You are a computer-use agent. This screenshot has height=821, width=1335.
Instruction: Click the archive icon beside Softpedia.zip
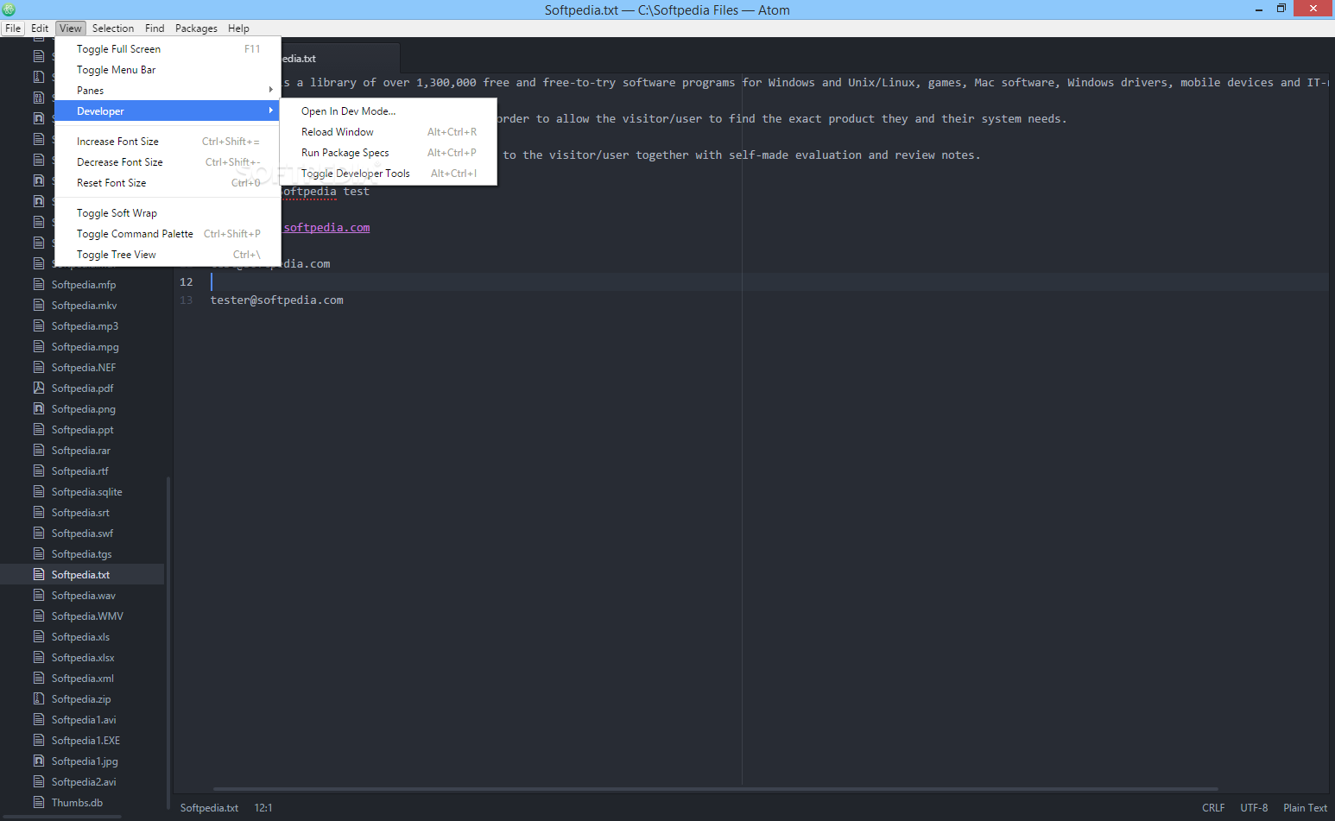coord(39,698)
